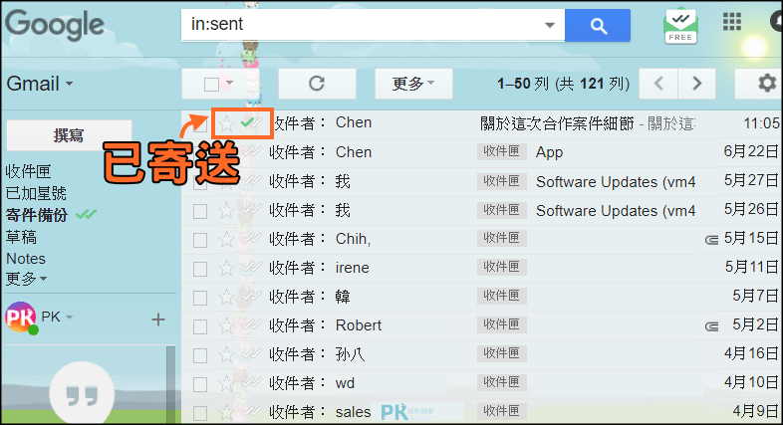Open the Notes label

[26, 259]
